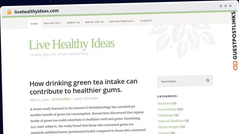239x134 pixels.
Task: Click the orange padlock icon
Action: point(9,12)
